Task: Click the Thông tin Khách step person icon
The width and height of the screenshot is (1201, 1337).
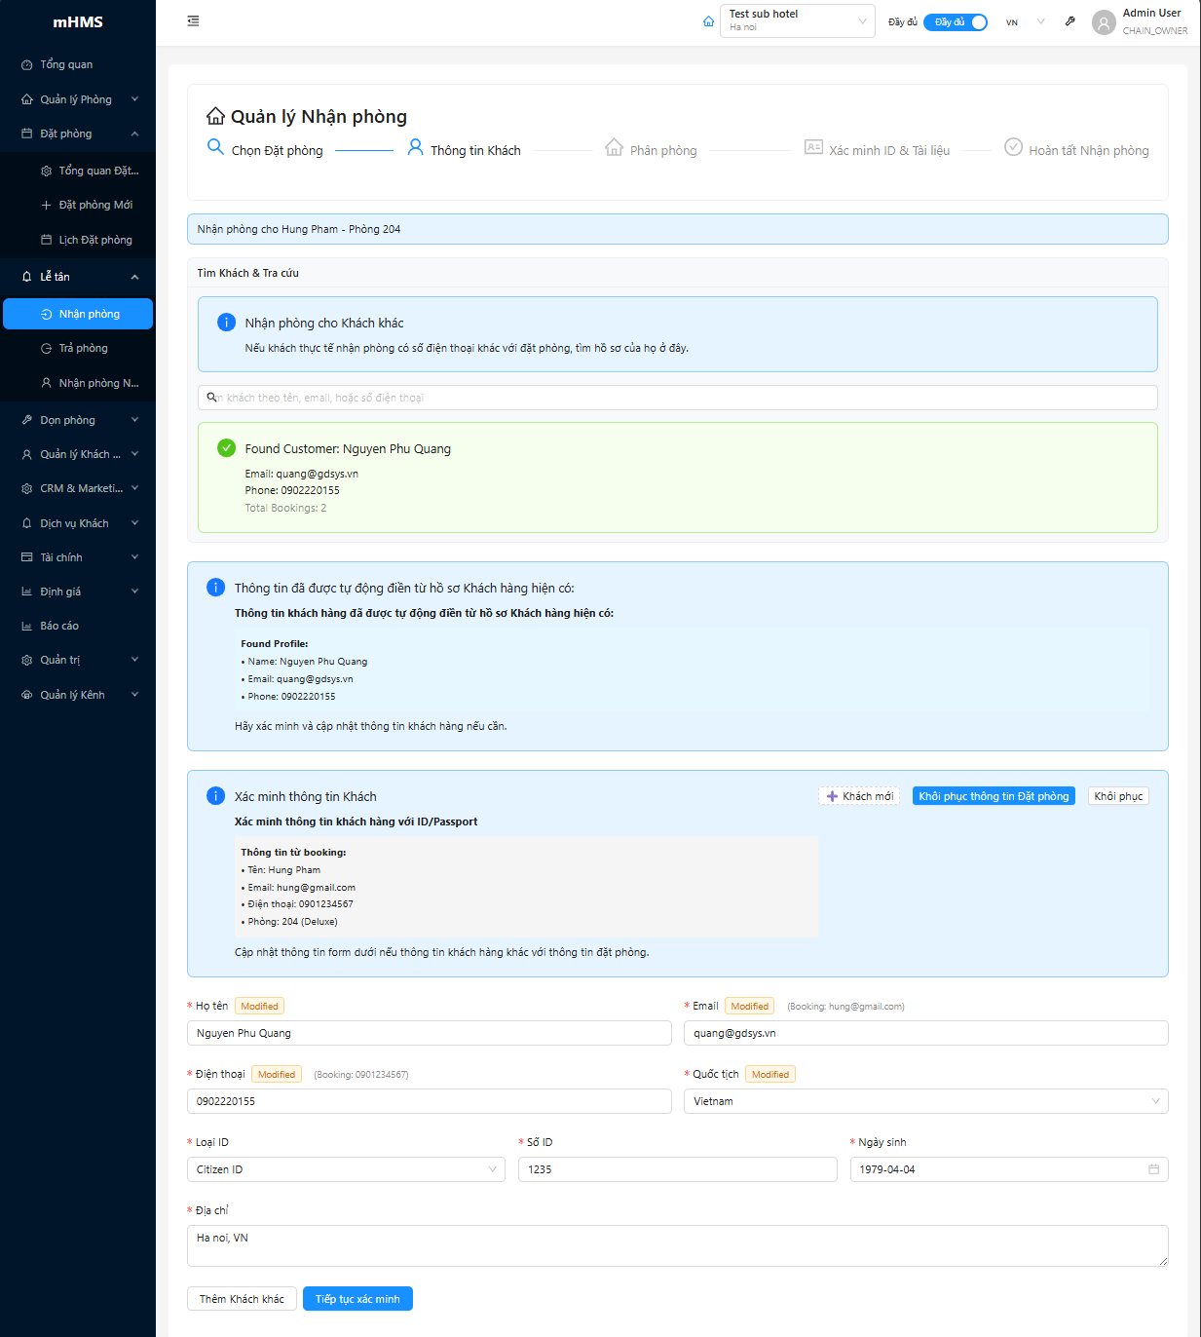Action: pyautogui.click(x=415, y=147)
